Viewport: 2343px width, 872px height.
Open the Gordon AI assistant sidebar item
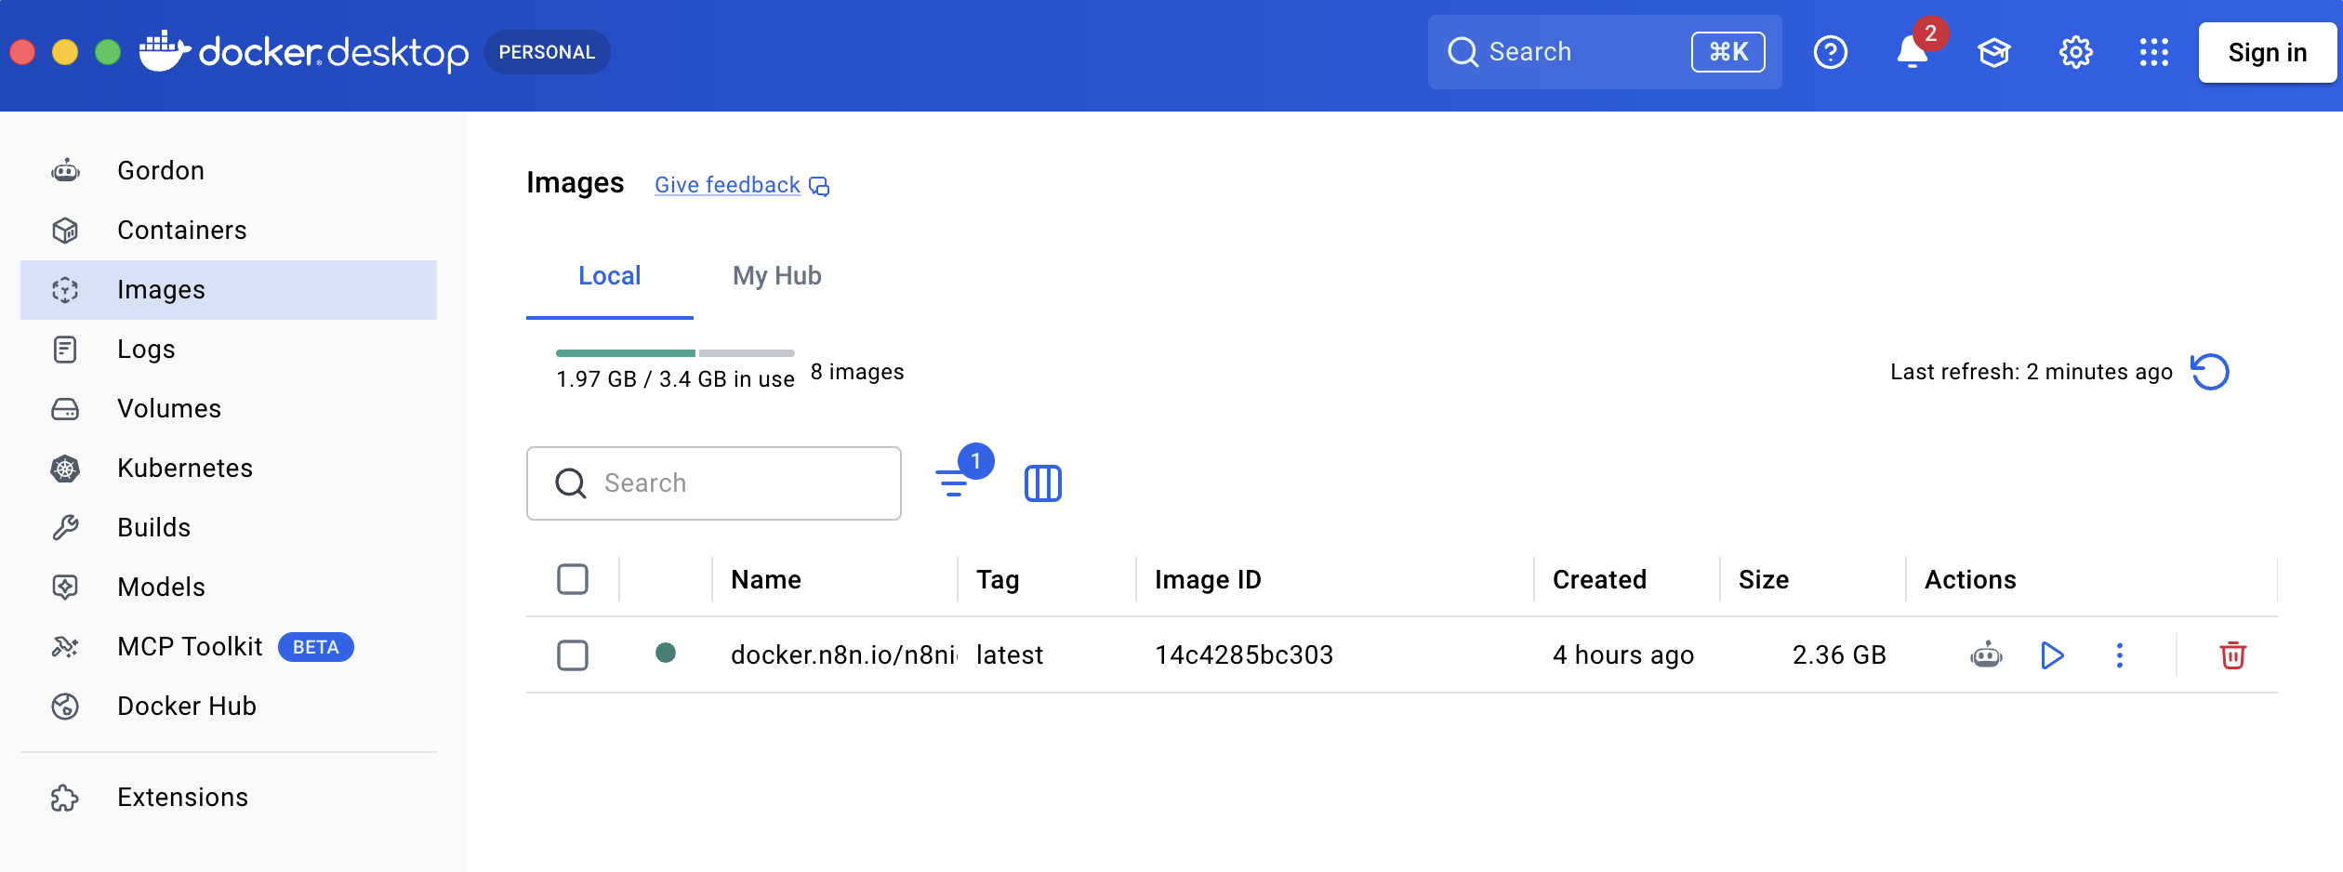click(x=228, y=171)
